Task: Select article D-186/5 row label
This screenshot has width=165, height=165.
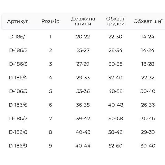Action: [x=18, y=91]
